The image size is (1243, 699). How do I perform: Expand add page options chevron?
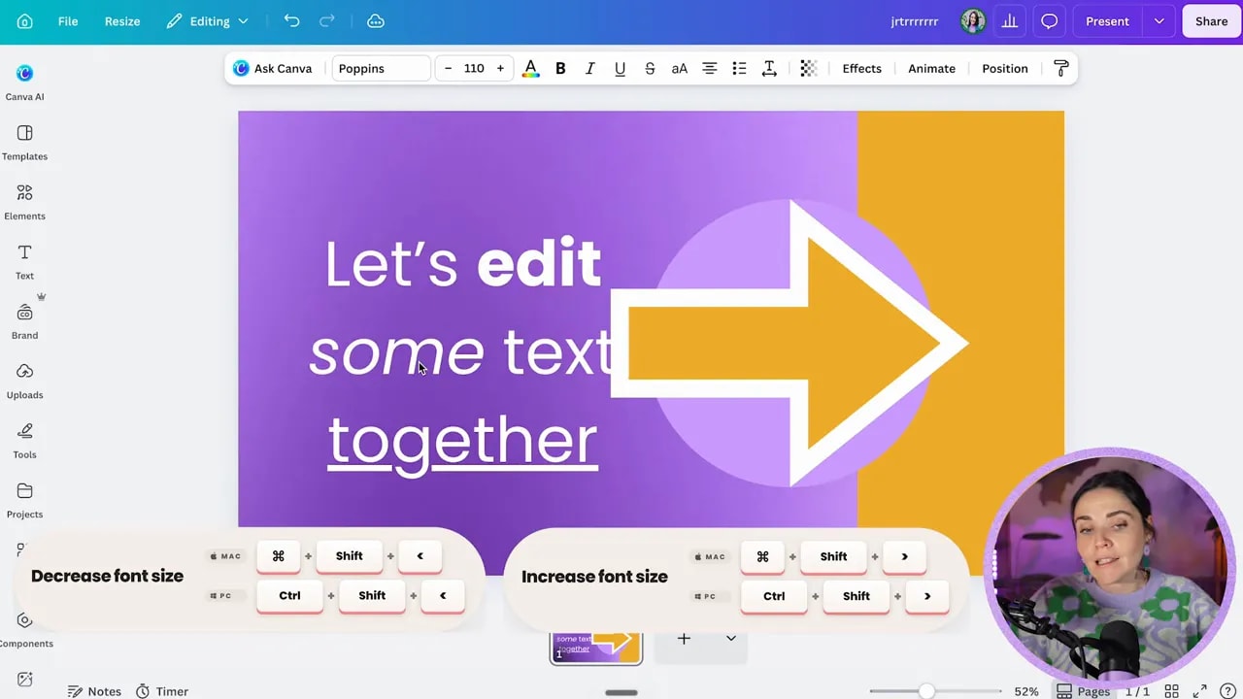(730, 639)
